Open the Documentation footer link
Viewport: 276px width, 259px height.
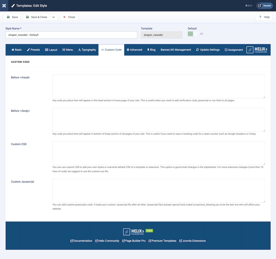(81, 241)
